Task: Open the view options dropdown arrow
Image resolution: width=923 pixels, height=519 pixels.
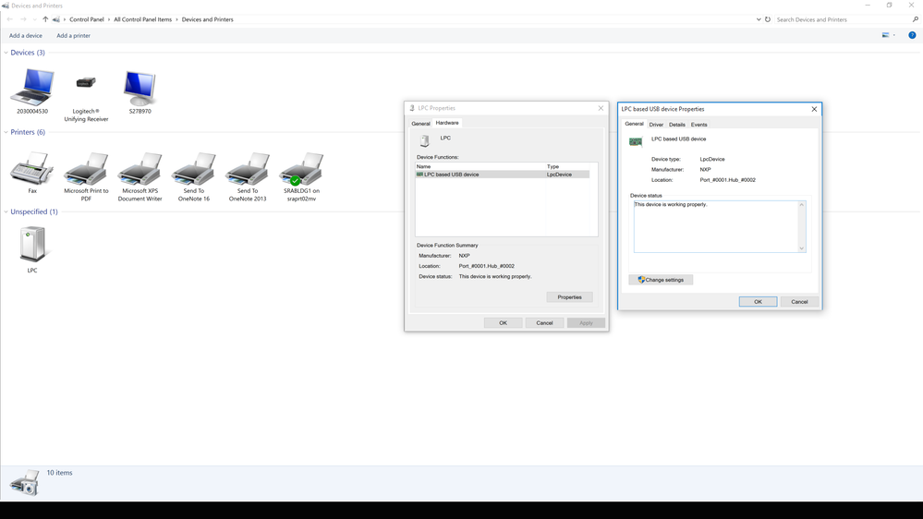Action: 894,35
